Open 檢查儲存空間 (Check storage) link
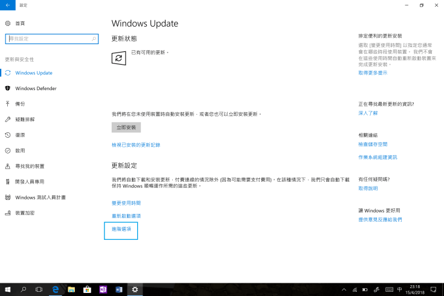 point(373,144)
